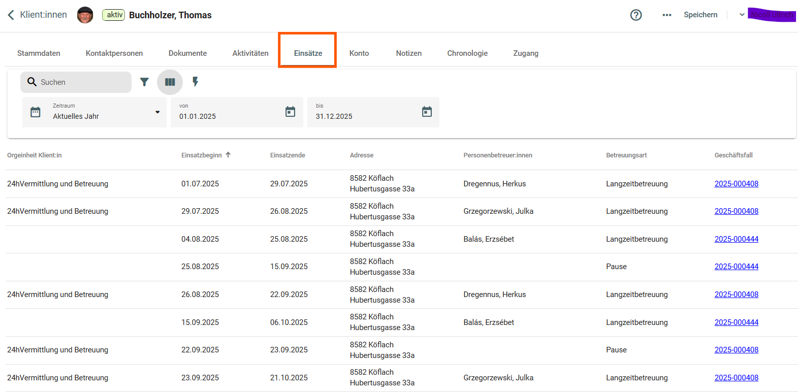The image size is (798, 392).
Task: Expand the Zeitraum dropdown
Action: [x=157, y=112]
